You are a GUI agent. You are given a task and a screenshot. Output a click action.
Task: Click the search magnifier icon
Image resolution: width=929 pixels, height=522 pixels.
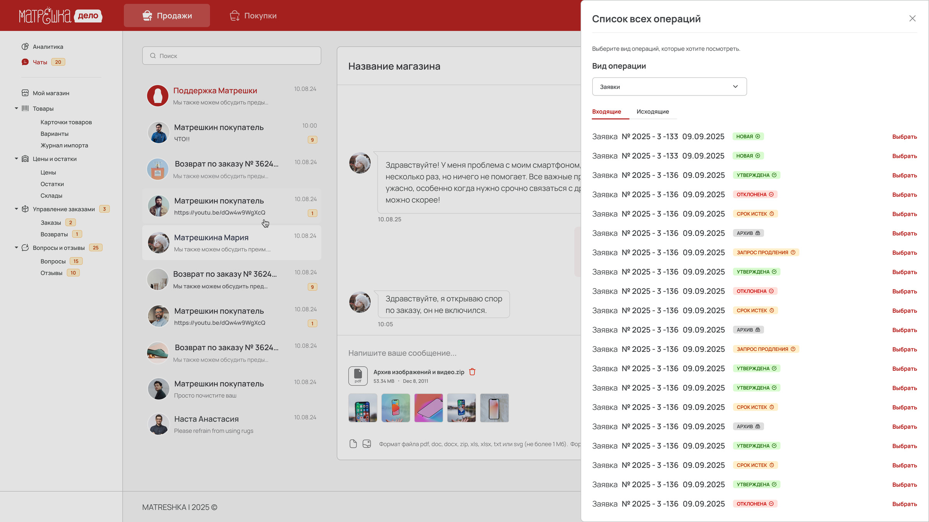pyautogui.click(x=153, y=56)
